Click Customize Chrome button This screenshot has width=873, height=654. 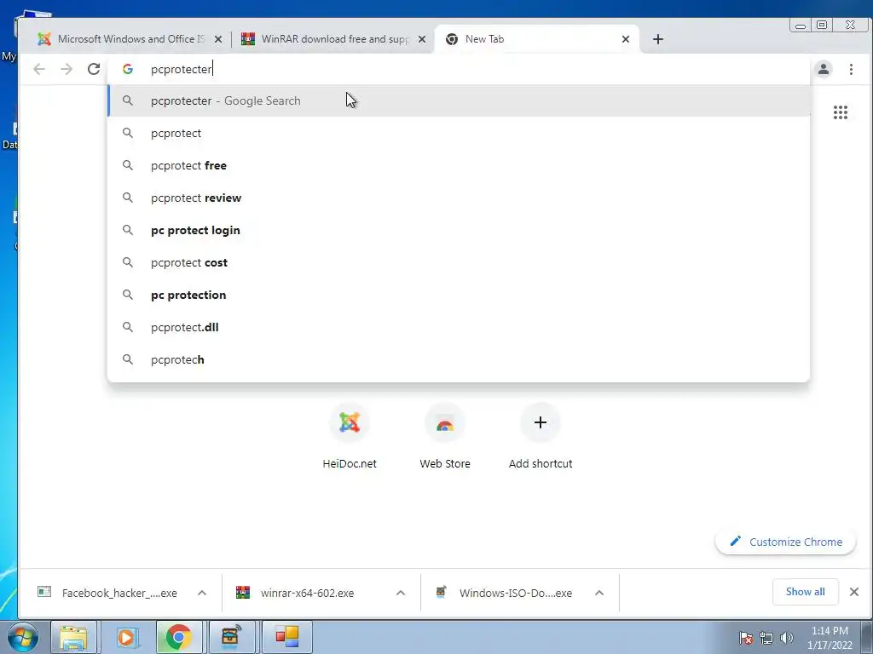(x=785, y=542)
